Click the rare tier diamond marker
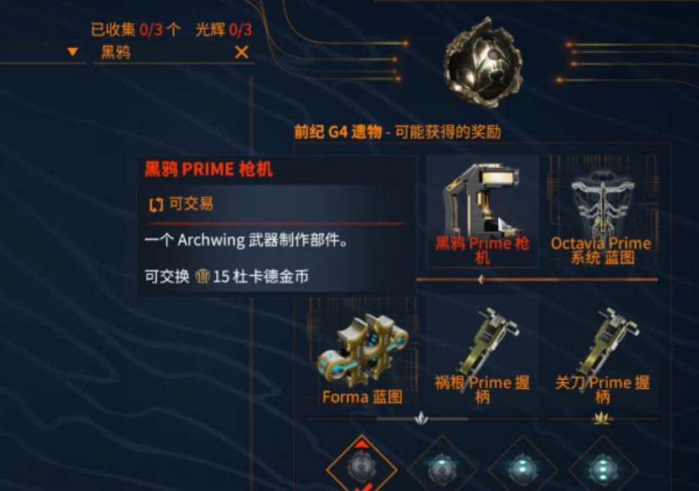This screenshot has height=491, width=699. point(481,279)
